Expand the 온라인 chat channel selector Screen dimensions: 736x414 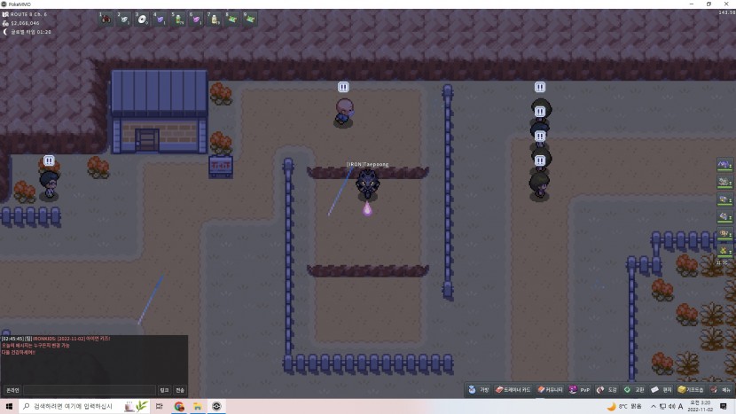13,390
